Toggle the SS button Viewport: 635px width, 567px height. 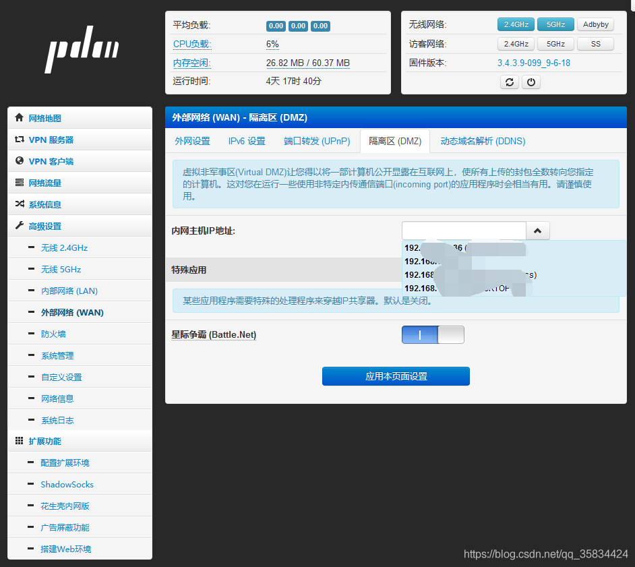[x=596, y=44]
